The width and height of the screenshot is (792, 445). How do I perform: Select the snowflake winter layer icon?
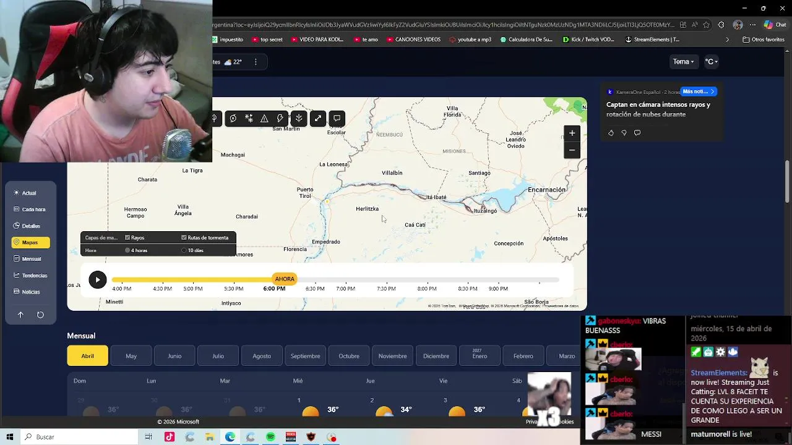[x=249, y=118]
